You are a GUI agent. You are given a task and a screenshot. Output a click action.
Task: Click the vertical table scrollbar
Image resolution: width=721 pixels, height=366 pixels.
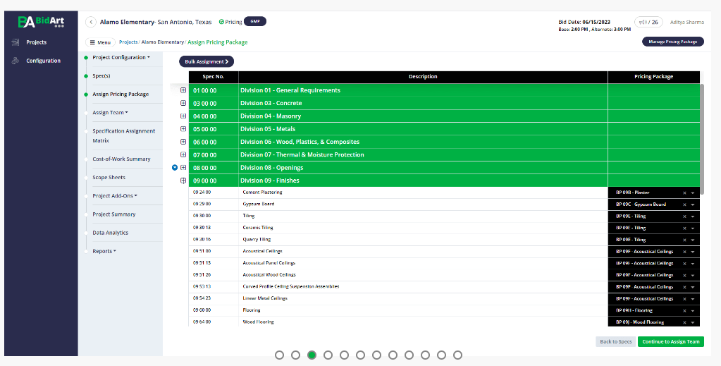[702, 133]
